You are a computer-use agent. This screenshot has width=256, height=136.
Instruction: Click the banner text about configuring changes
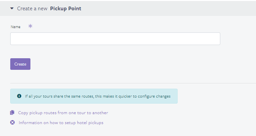pyautogui.click(x=98, y=96)
